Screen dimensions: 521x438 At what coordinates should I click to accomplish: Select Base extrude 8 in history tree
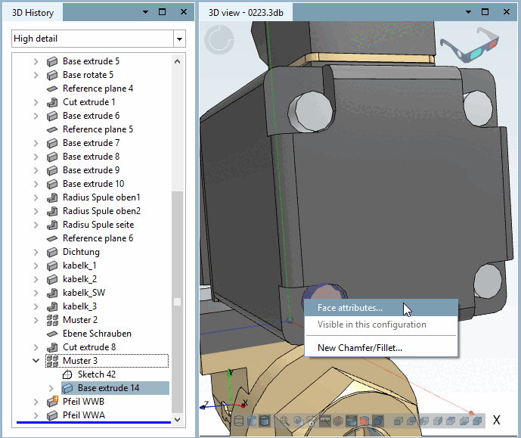[91, 157]
